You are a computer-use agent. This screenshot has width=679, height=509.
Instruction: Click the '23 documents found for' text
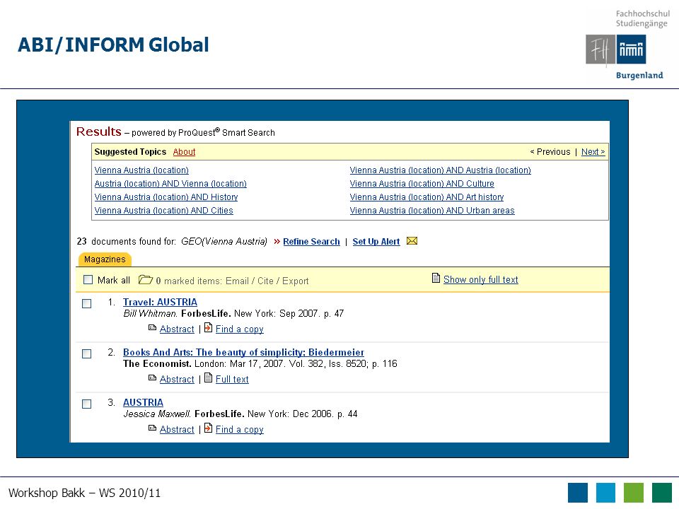pyautogui.click(x=127, y=242)
